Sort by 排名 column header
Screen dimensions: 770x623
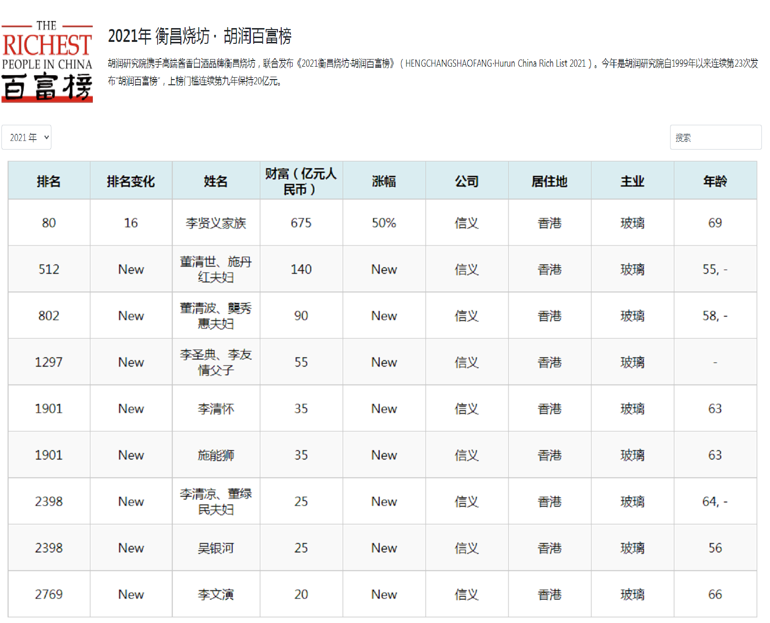49,181
